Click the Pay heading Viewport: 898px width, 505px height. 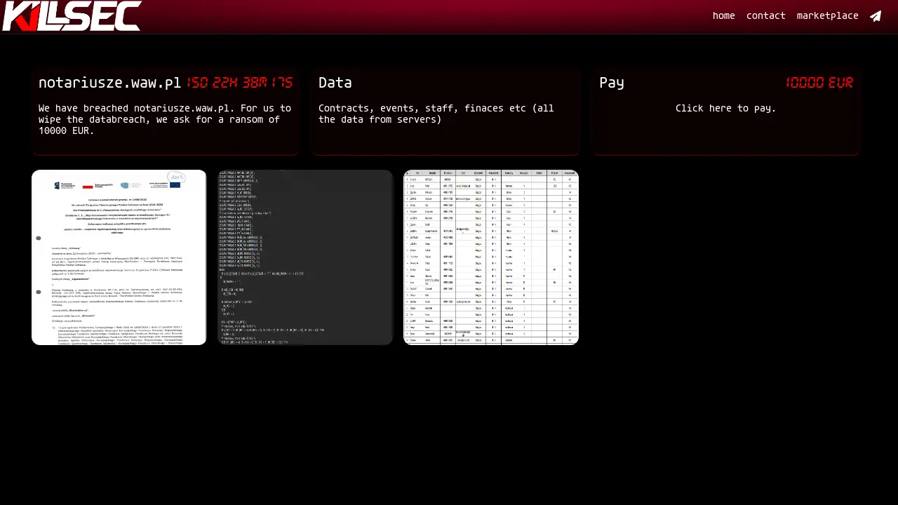coord(611,83)
